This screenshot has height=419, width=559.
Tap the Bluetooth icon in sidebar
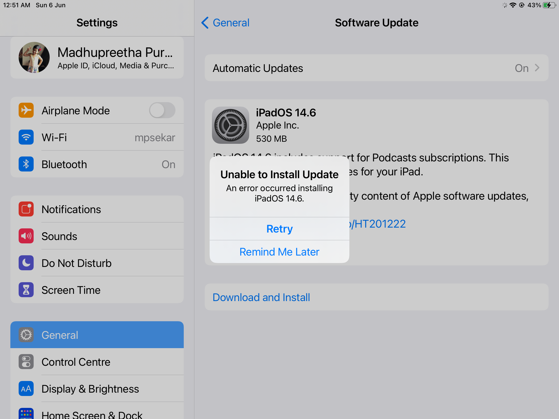[x=26, y=164]
